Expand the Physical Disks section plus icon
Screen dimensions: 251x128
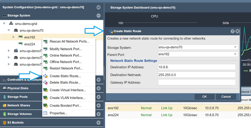(99, 88)
